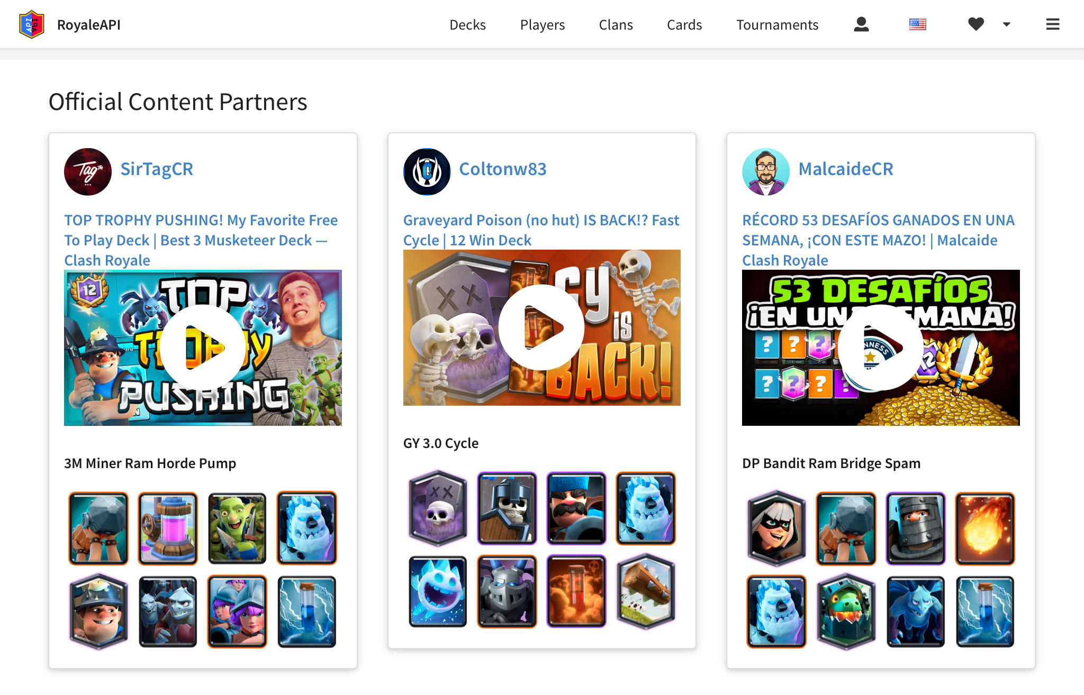Select the US flag language icon

tap(917, 24)
